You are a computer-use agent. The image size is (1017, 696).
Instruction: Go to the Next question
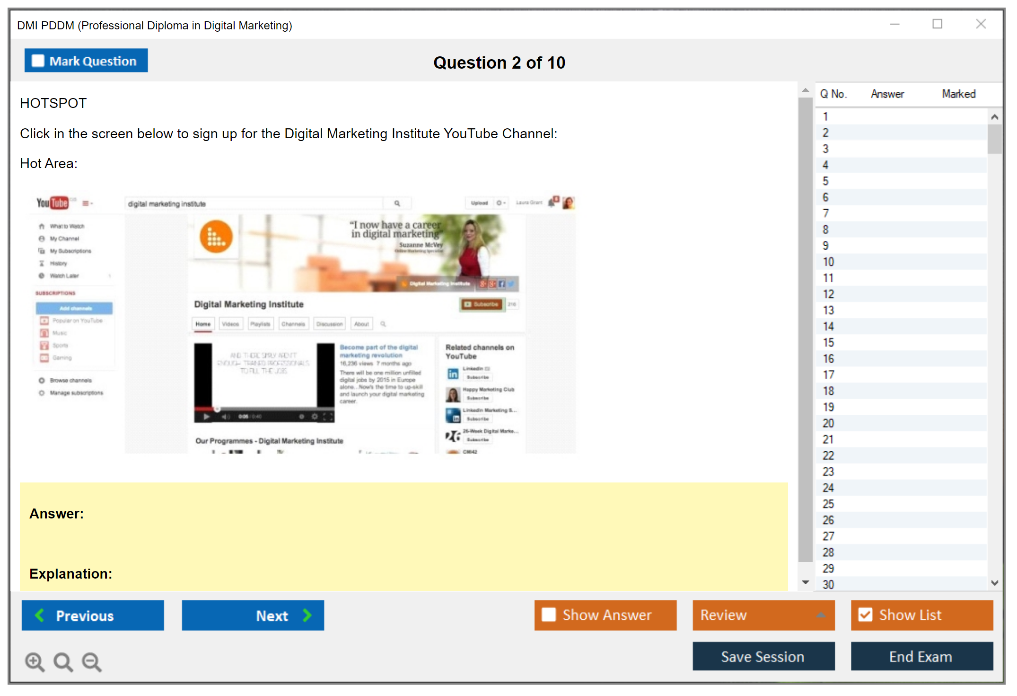click(253, 616)
